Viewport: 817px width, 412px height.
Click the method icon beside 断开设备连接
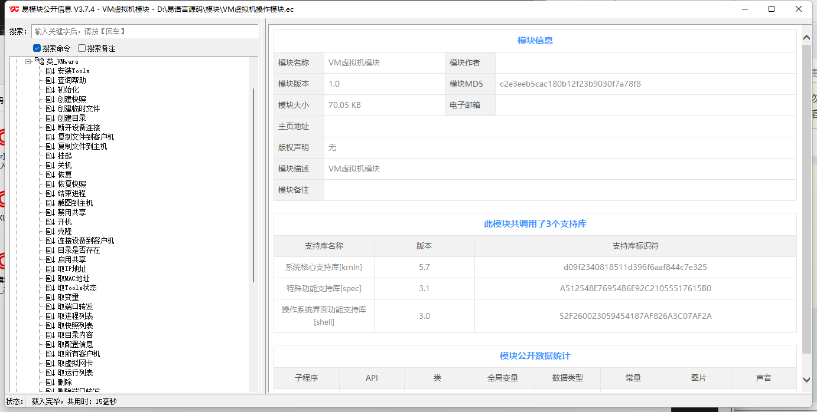[50, 127]
